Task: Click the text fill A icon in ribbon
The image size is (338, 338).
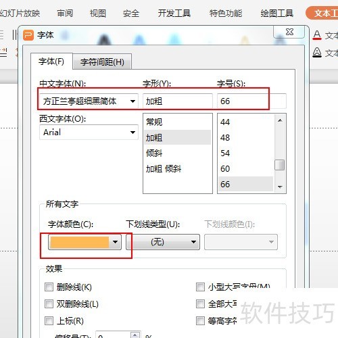Action: 317,35
